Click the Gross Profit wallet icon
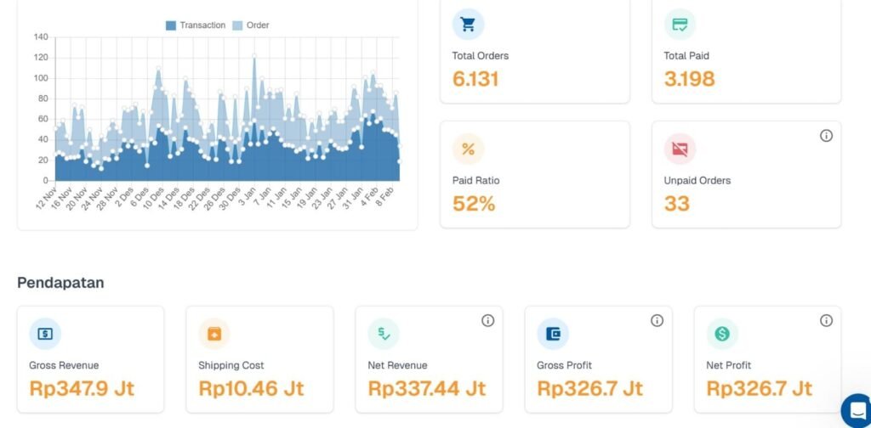 553,334
